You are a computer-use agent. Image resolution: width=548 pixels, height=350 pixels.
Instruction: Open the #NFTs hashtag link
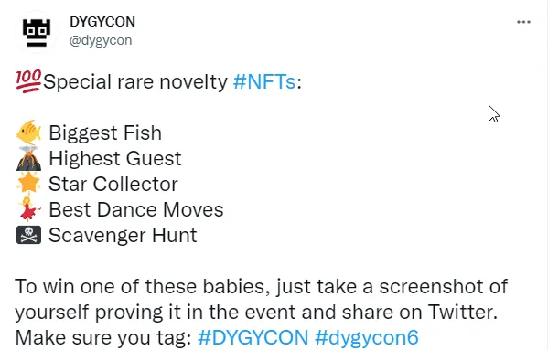pos(264,82)
